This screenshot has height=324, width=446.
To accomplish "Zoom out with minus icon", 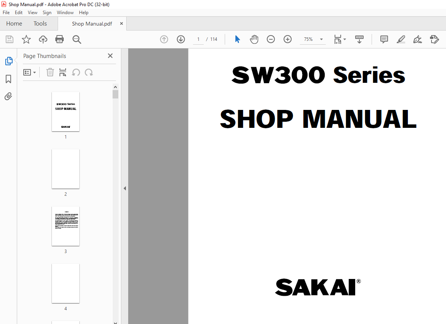I will click(271, 39).
